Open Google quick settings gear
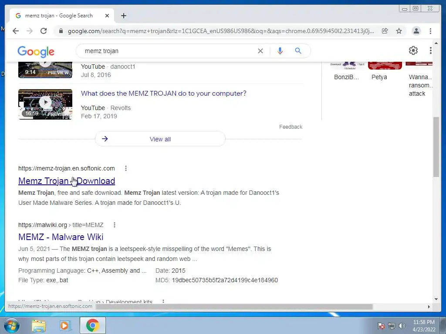Viewport: 446px width, 334px height. coord(413,50)
